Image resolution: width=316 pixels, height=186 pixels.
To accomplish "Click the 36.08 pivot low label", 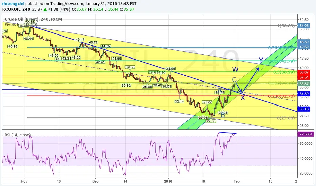I will pyautogui.click(x=167, y=86).
